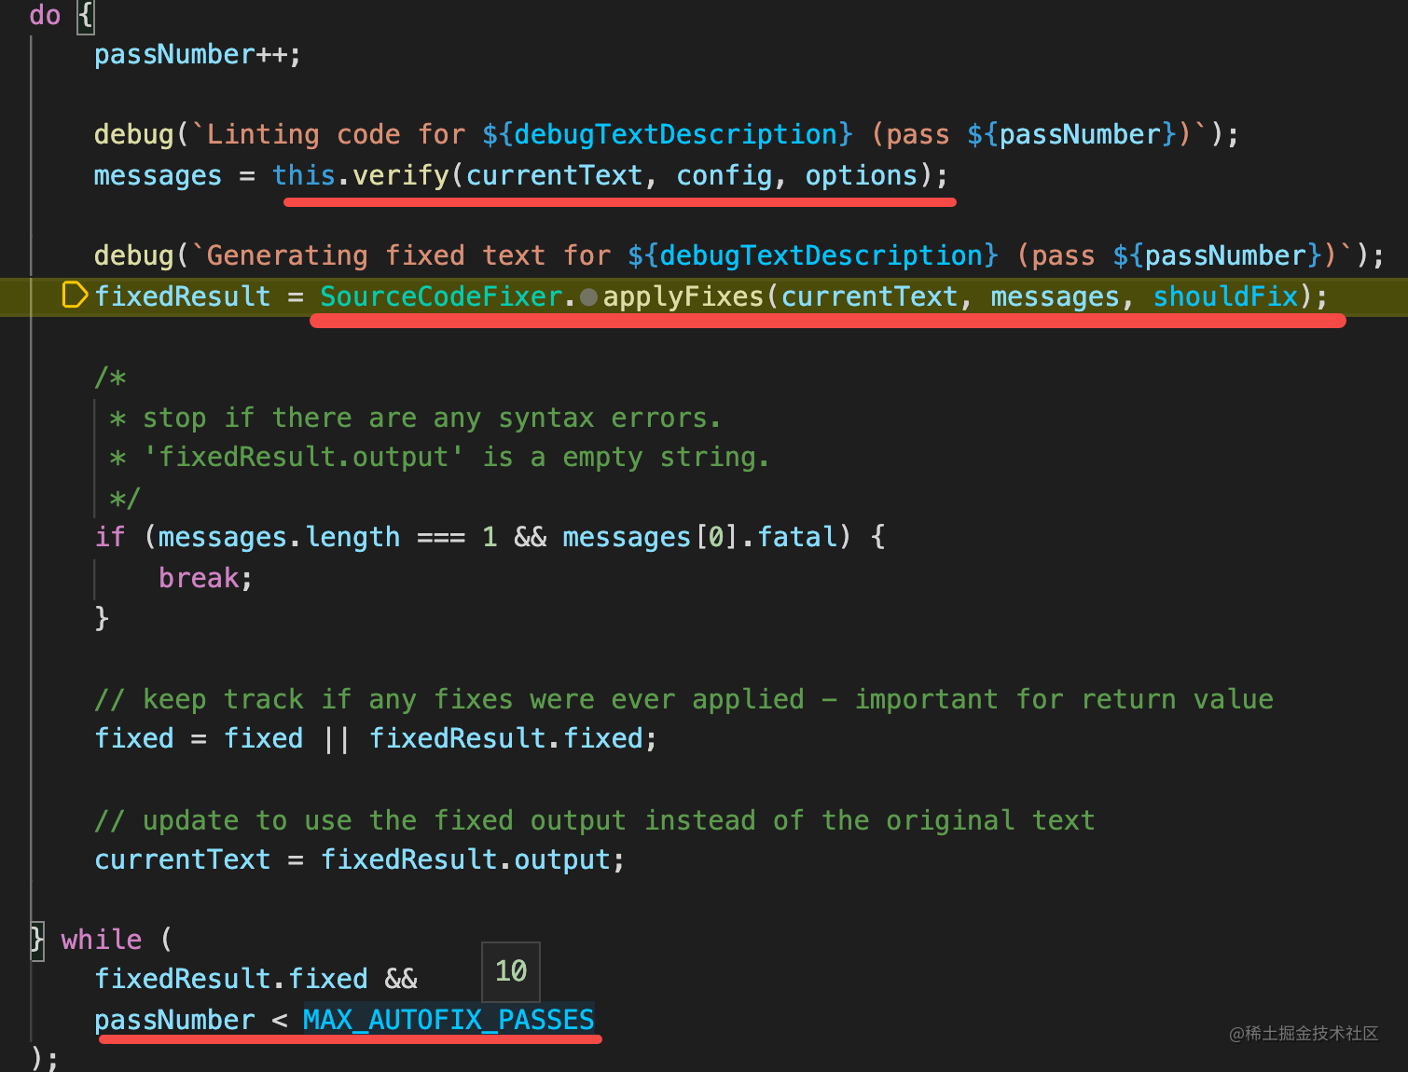Click the MAX_AUTOFIX_PASSES constant
This screenshot has width=1408, height=1072.
pyautogui.click(x=449, y=1020)
